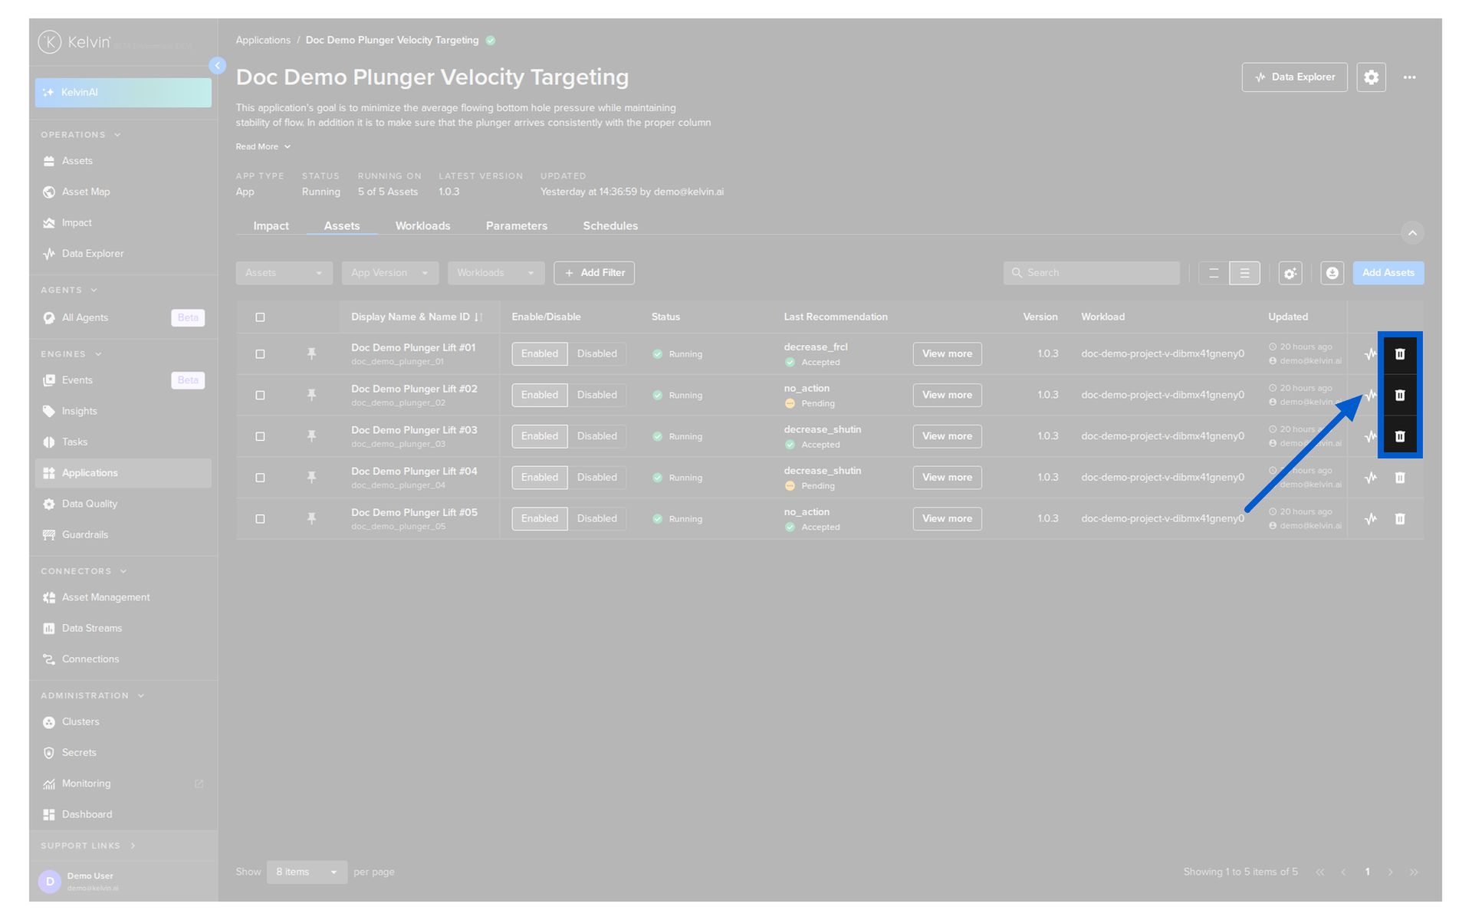Click workload name in Lift #04 row
The image size is (1472, 920).
pyautogui.click(x=1162, y=477)
